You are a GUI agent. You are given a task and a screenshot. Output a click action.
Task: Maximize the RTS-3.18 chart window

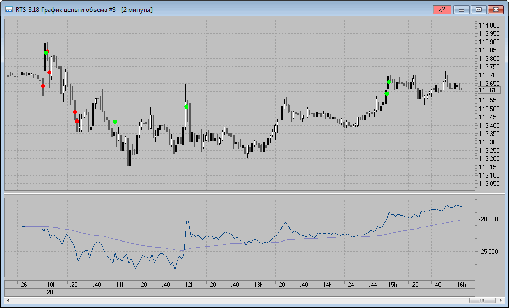[x=478, y=9]
